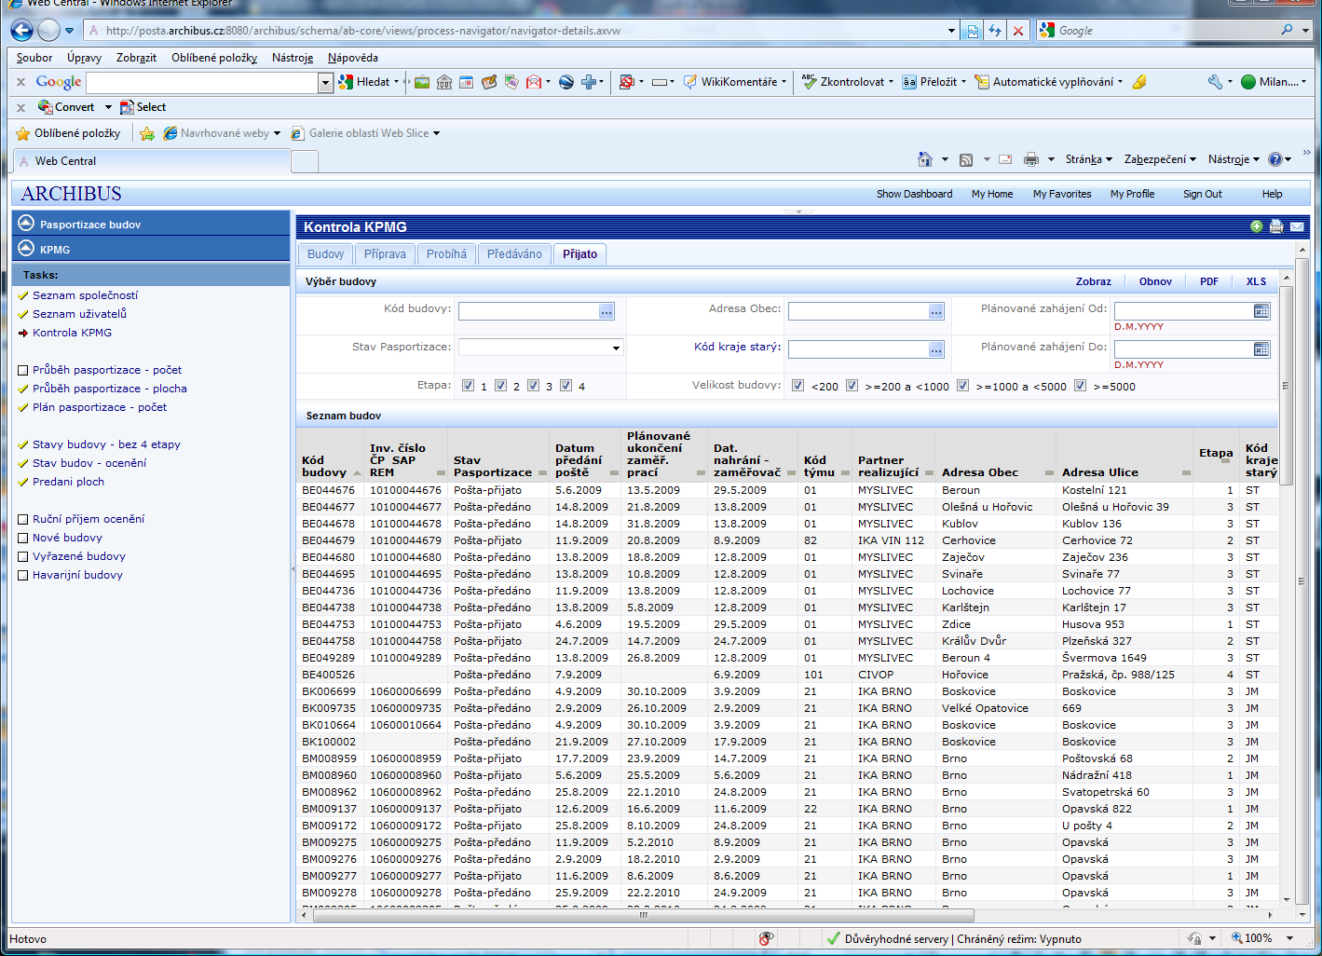Click the Refresh page icon beside the address bar
Screen dimensions: 1322x956
click(995, 31)
